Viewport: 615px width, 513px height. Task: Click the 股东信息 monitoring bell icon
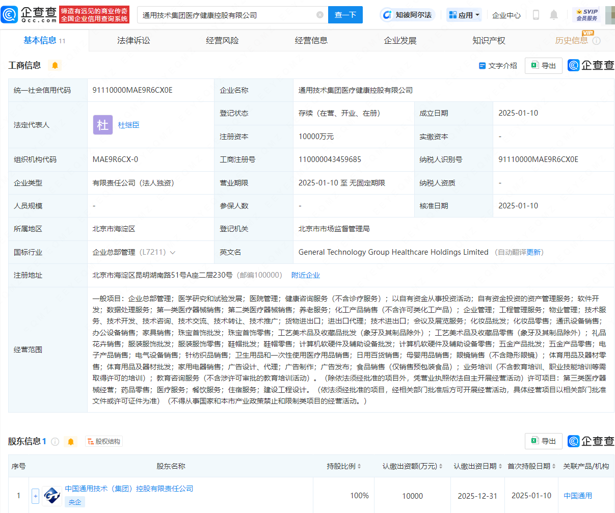[x=71, y=442]
